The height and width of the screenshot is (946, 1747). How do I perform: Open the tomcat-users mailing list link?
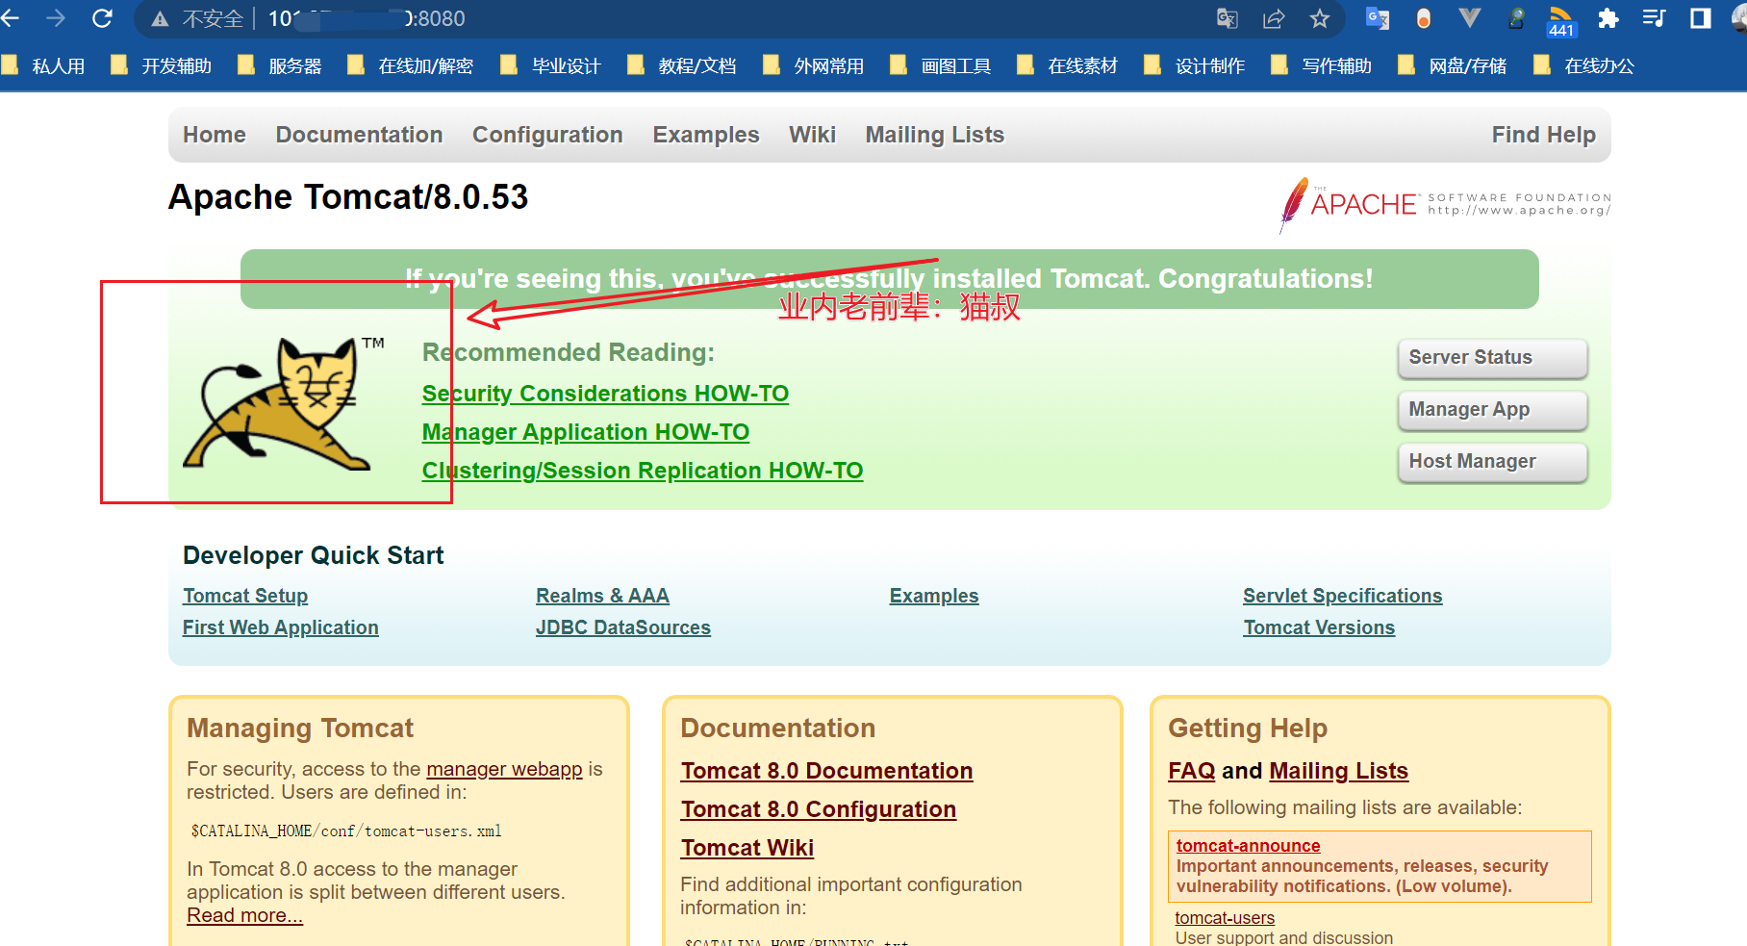[1225, 918]
